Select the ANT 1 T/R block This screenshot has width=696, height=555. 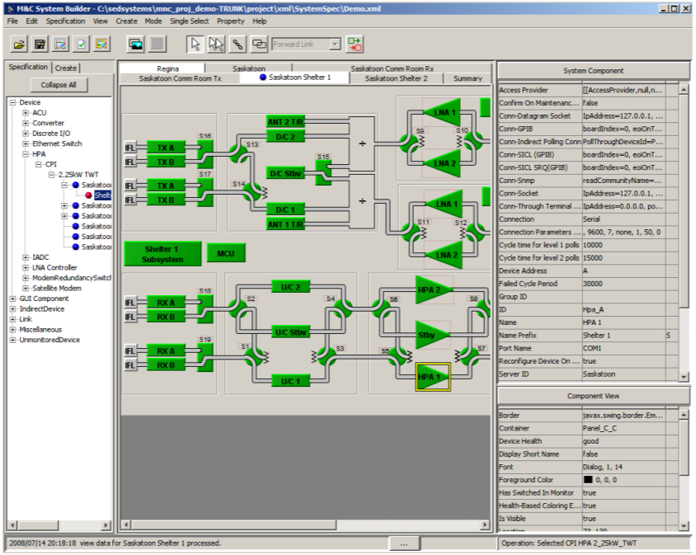[x=285, y=224]
